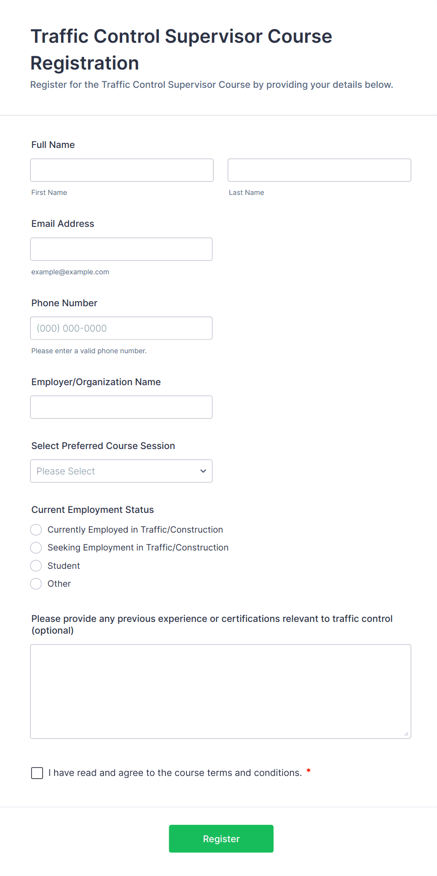This screenshot has height=876, width=437.
Task: Focus the Email Address text box
Action: 121,249
